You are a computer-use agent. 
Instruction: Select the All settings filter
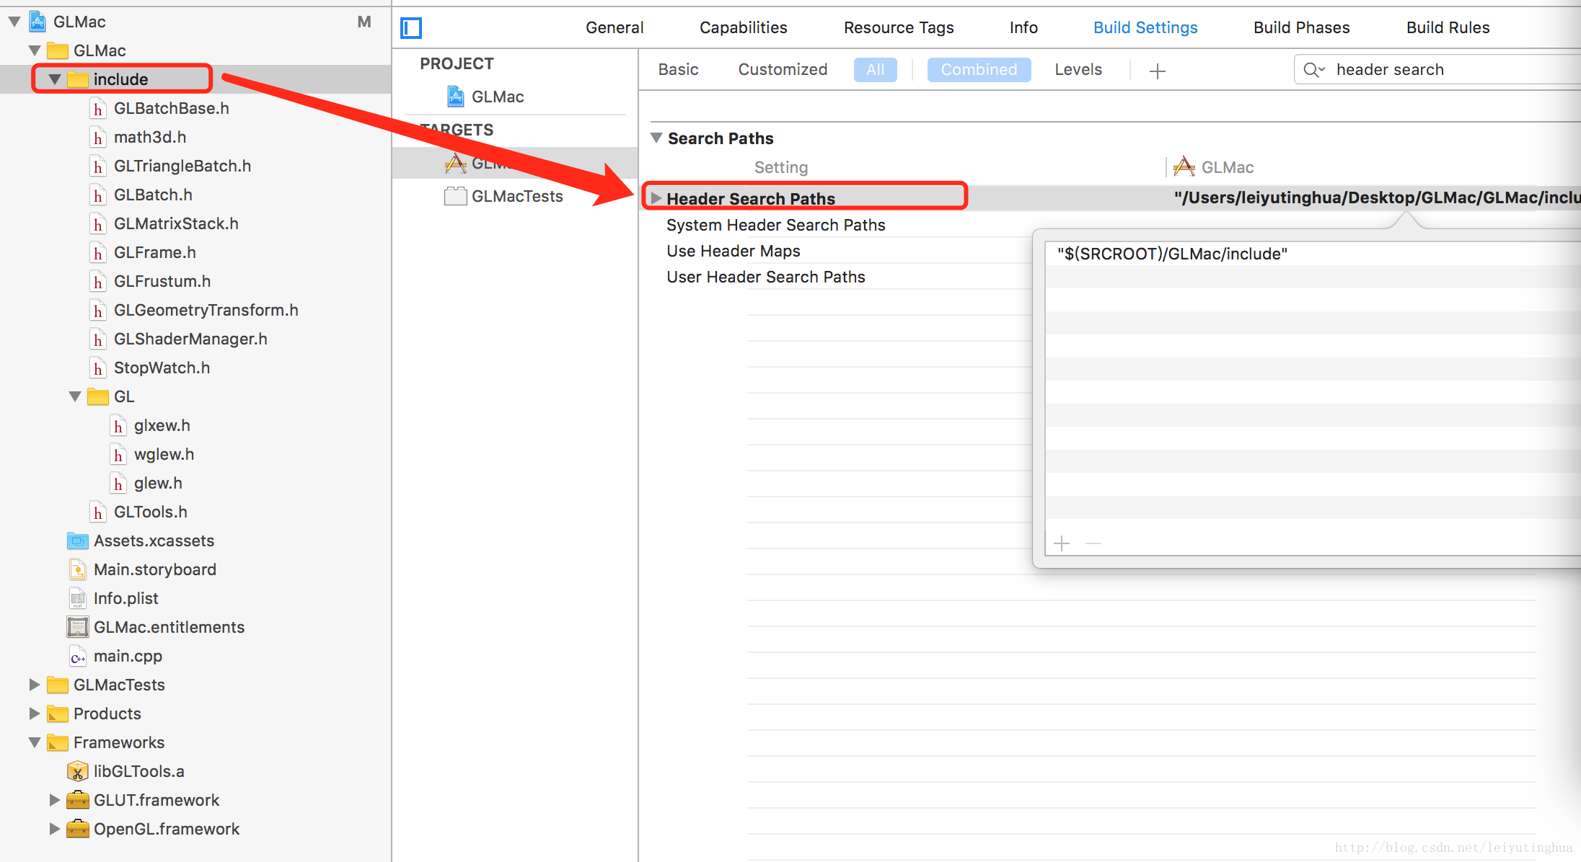875,70
